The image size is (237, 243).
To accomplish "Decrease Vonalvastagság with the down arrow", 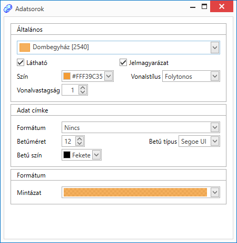I will tap(83, 92).
